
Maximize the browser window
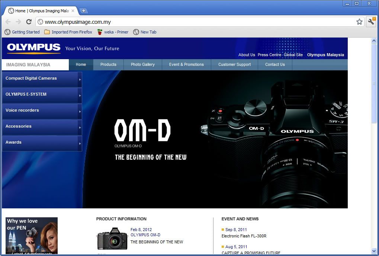[357, 3]
